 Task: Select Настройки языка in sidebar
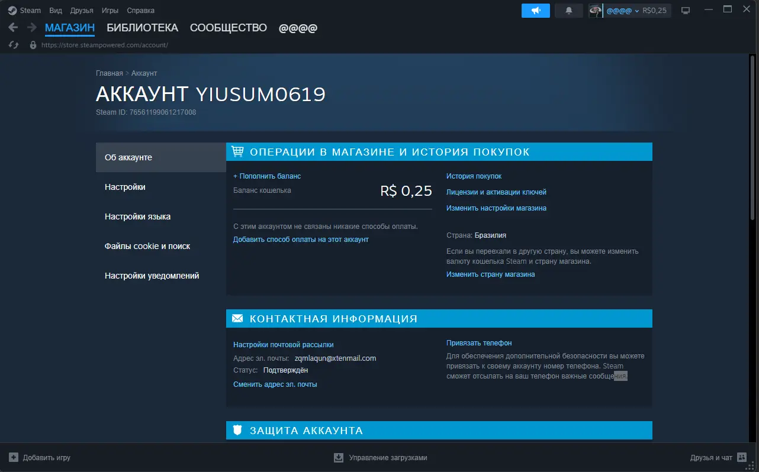click(x=137, y=216)
